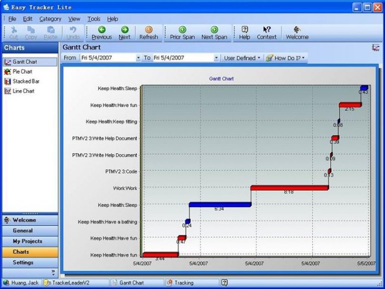
Task: Click the Keep Health:Have a bathing label
Action: 107,222
